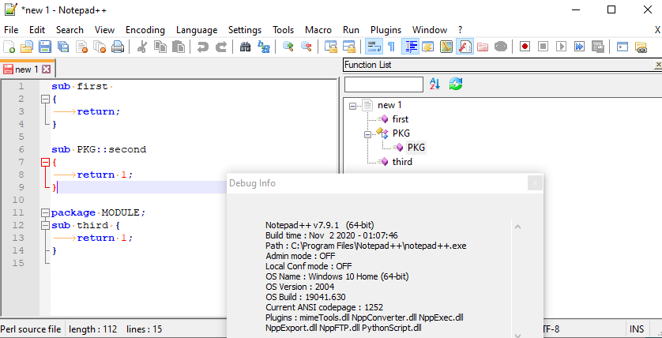Save the current file via floppy icon
This screenshot has width=662, height=338.
tap(45, 47)
